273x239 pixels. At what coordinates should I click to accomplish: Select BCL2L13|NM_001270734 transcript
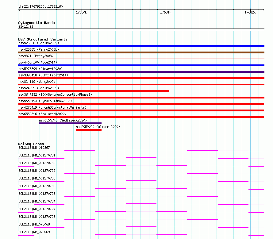pyautogui.click(x=37, y=201)
